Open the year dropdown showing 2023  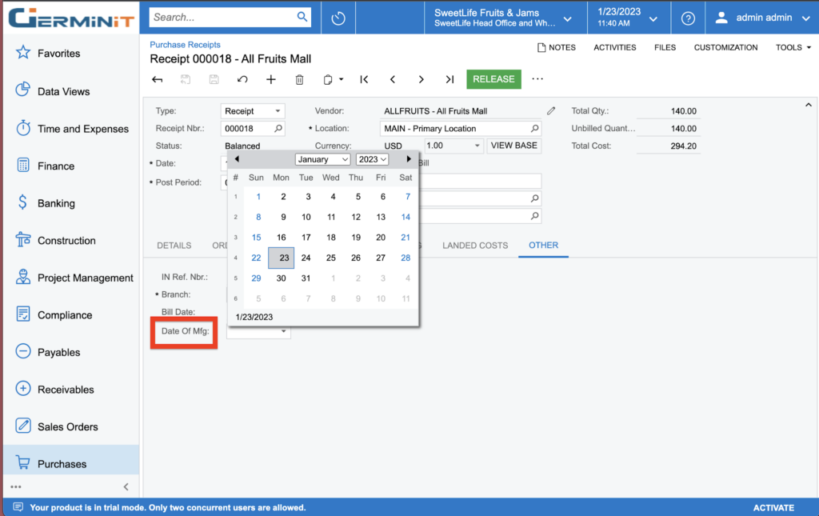pyautogui.click(x=372, y=159)
